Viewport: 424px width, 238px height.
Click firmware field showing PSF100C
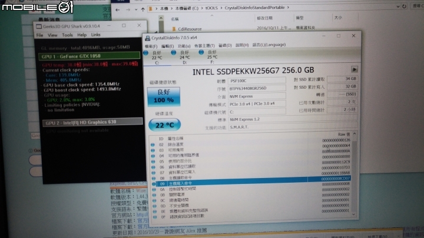(x=257, y=81)
